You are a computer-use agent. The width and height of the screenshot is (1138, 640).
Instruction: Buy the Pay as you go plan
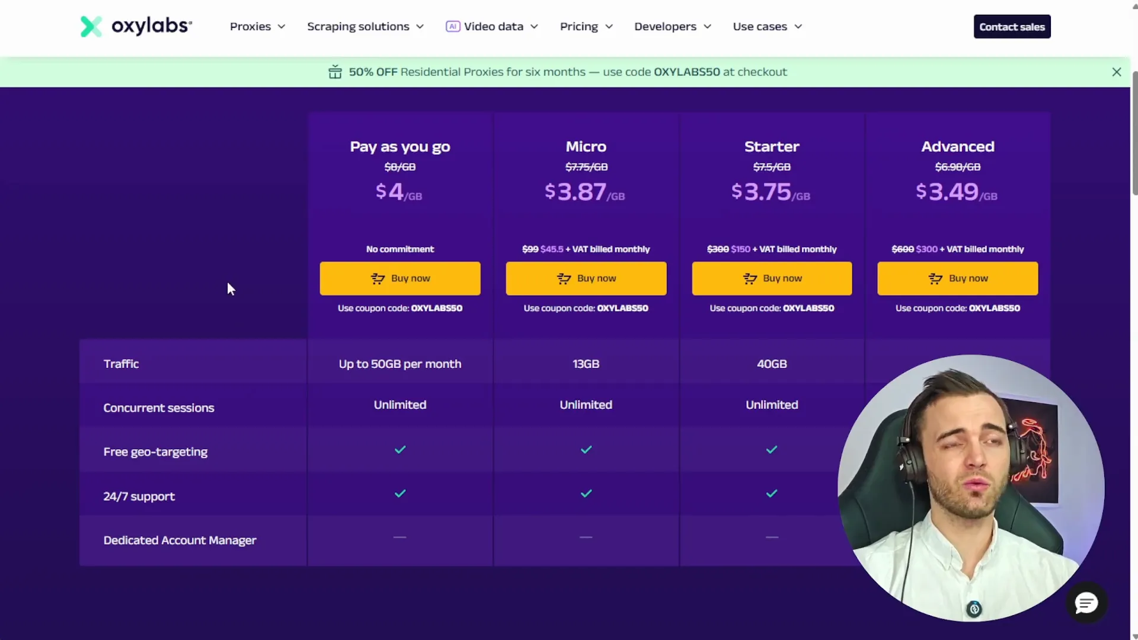tap(400, 279)
